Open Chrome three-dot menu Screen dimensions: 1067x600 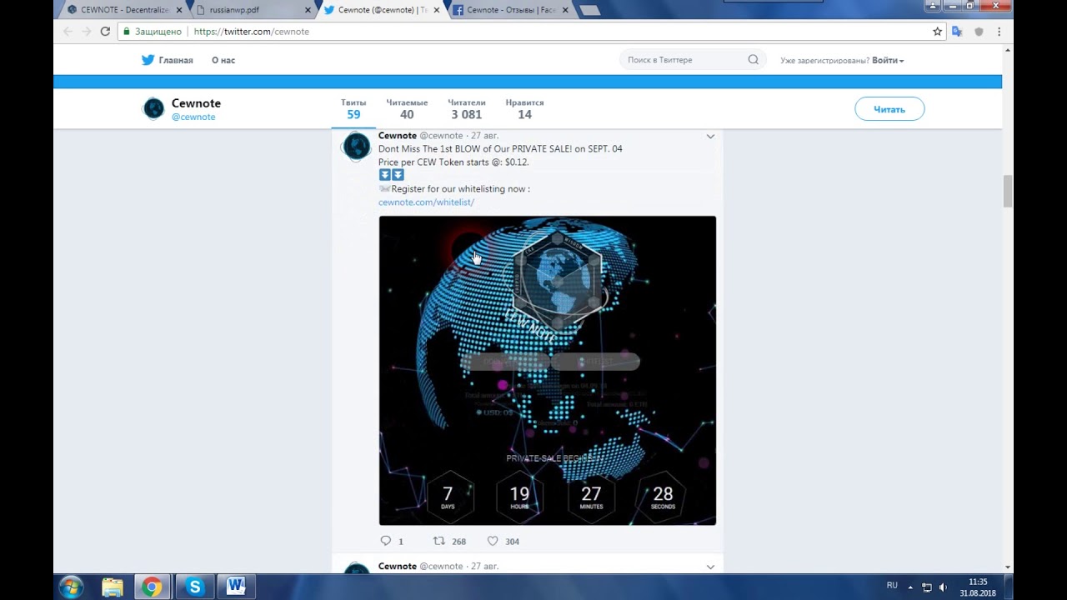[999, 32]
